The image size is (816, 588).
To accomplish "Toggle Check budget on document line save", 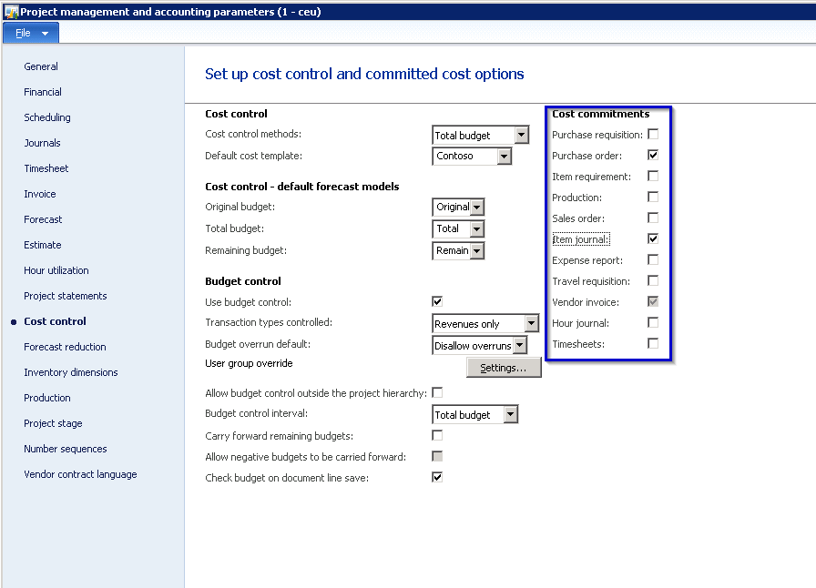I will [x=437, y=477].
